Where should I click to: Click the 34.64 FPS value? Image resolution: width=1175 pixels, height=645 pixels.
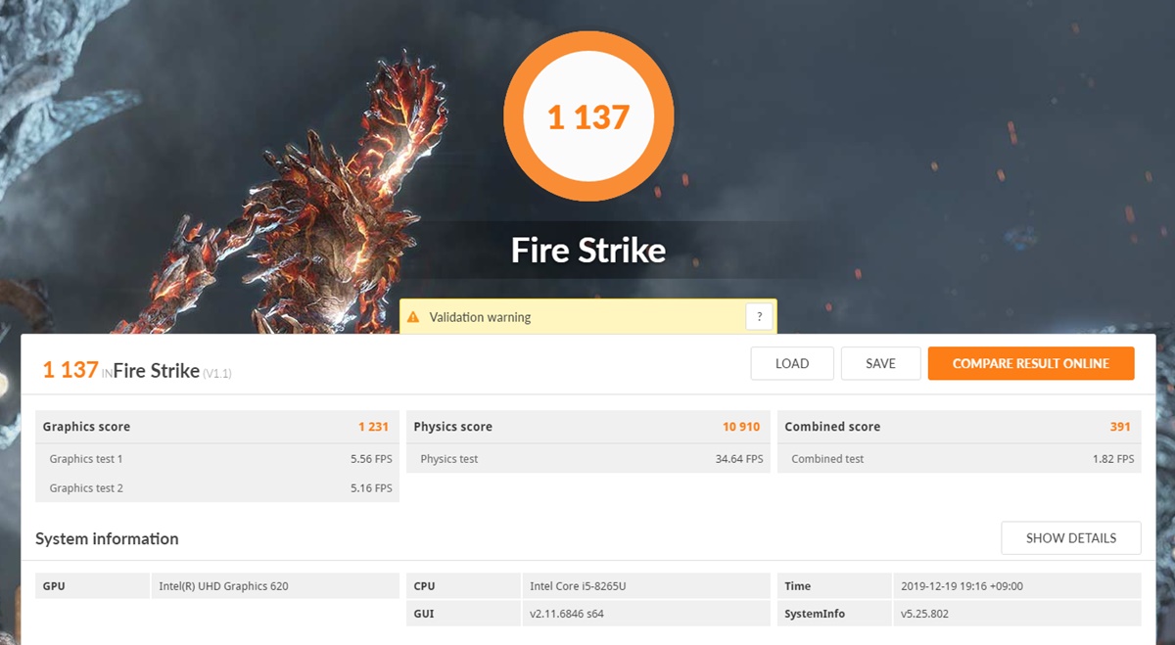click(739, 459)
